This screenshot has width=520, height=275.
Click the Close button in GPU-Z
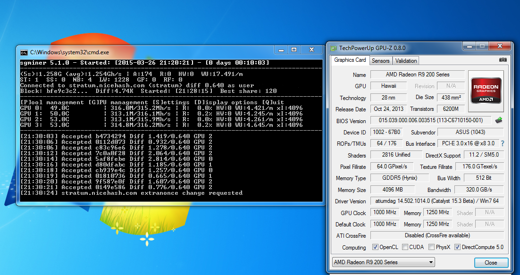(x=491, y=262)
